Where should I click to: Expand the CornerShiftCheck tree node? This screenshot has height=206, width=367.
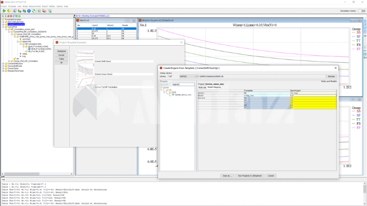point(3,64)
